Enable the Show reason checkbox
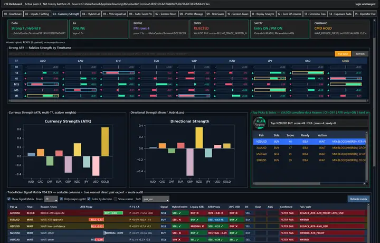Image resolution: width=380 pixels, height=243 pixels. 116,199
